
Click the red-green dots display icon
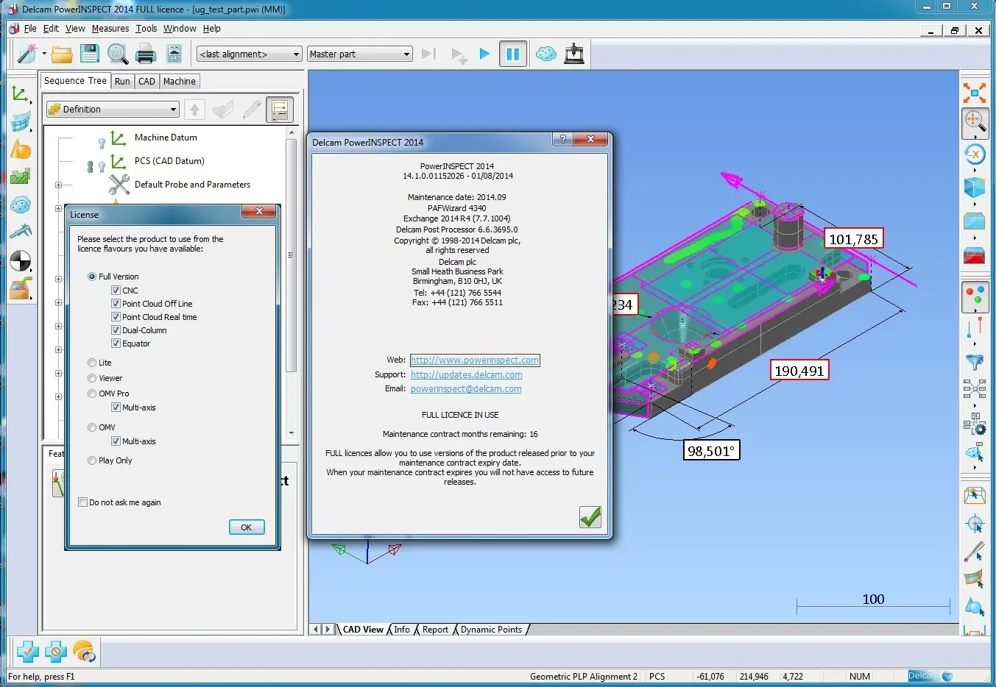point(975,298)
